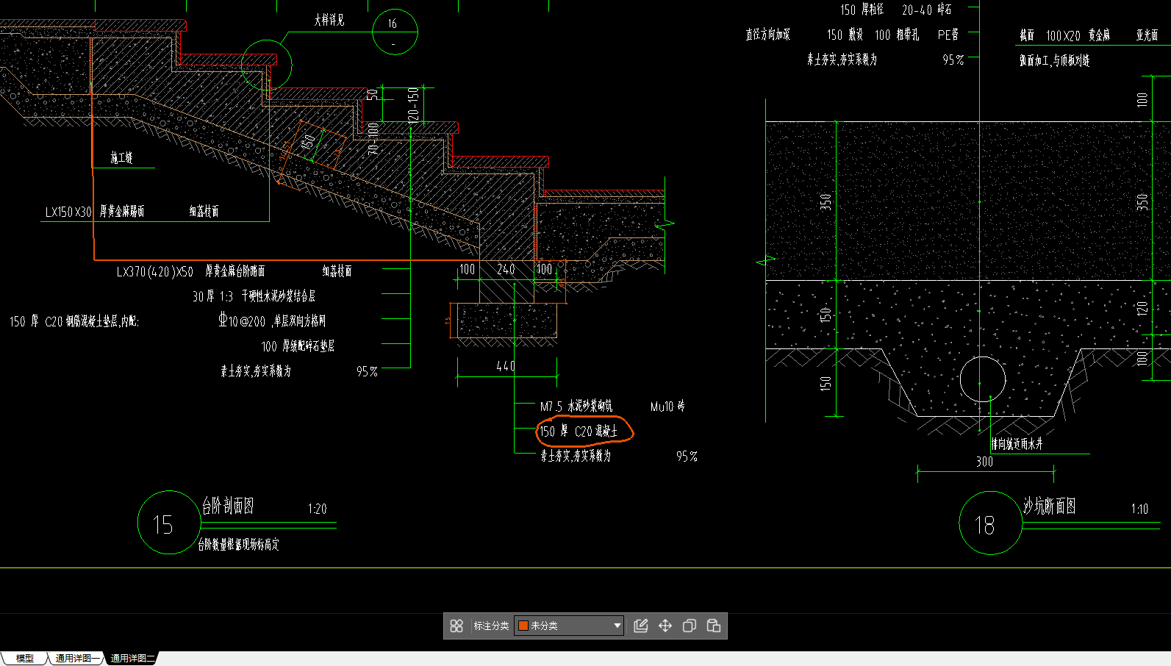
Task: Click the 排向就近雨水井 label
Action: [x=1017, y=444]
